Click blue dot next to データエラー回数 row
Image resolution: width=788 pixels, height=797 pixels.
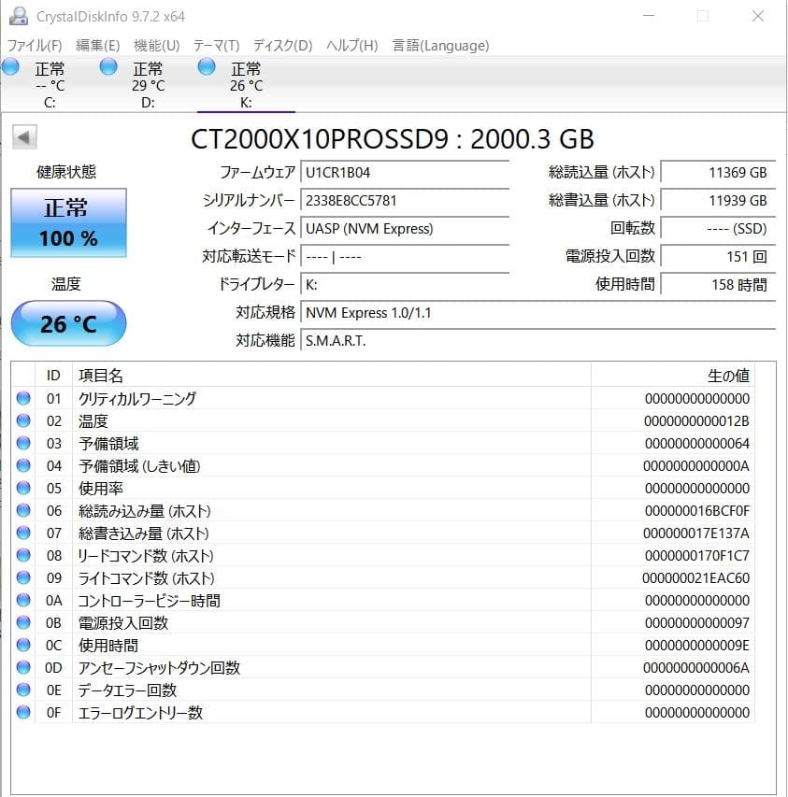coord(25,690)
